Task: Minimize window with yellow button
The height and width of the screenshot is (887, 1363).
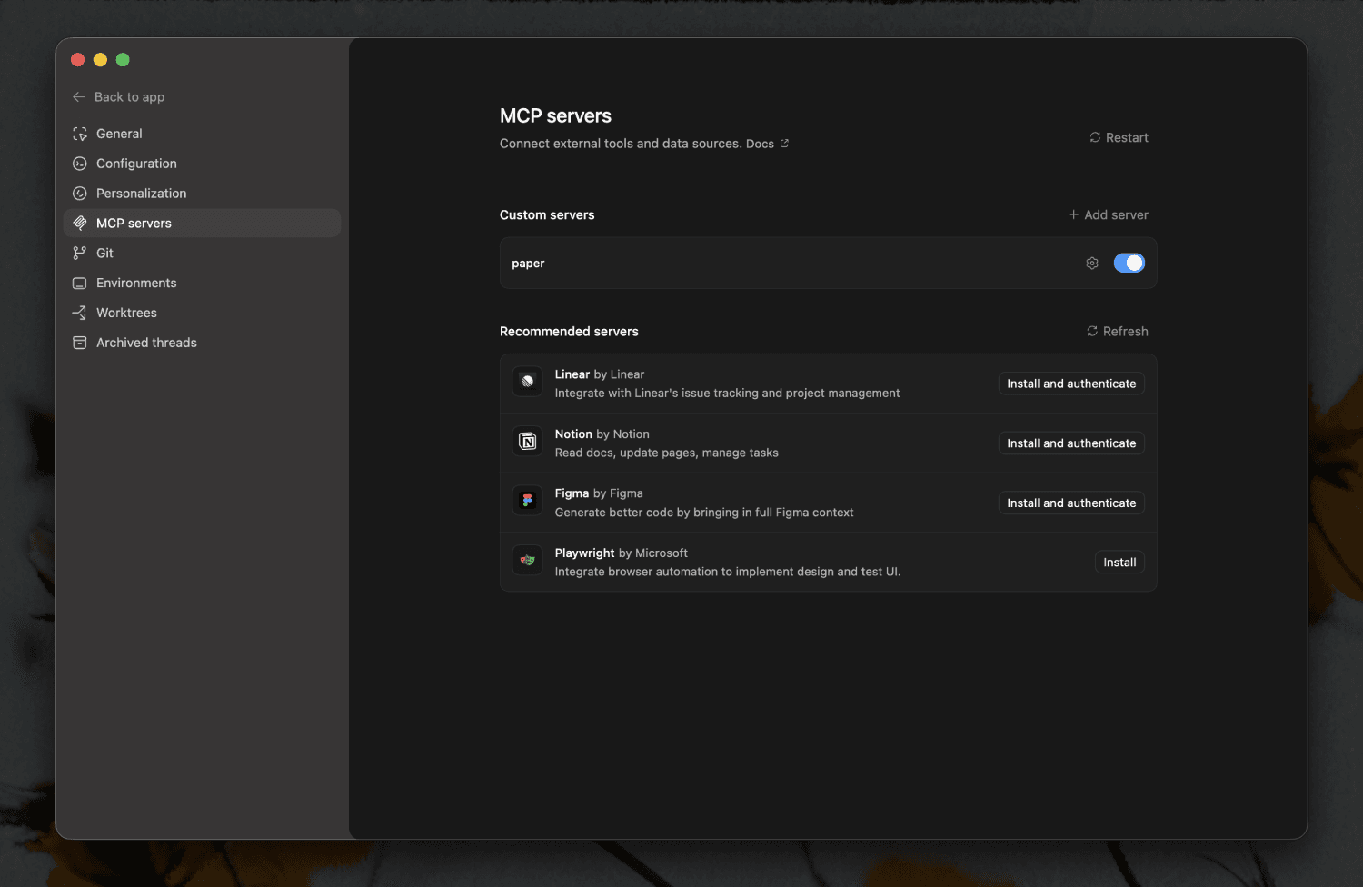Action: click(100, 60)
